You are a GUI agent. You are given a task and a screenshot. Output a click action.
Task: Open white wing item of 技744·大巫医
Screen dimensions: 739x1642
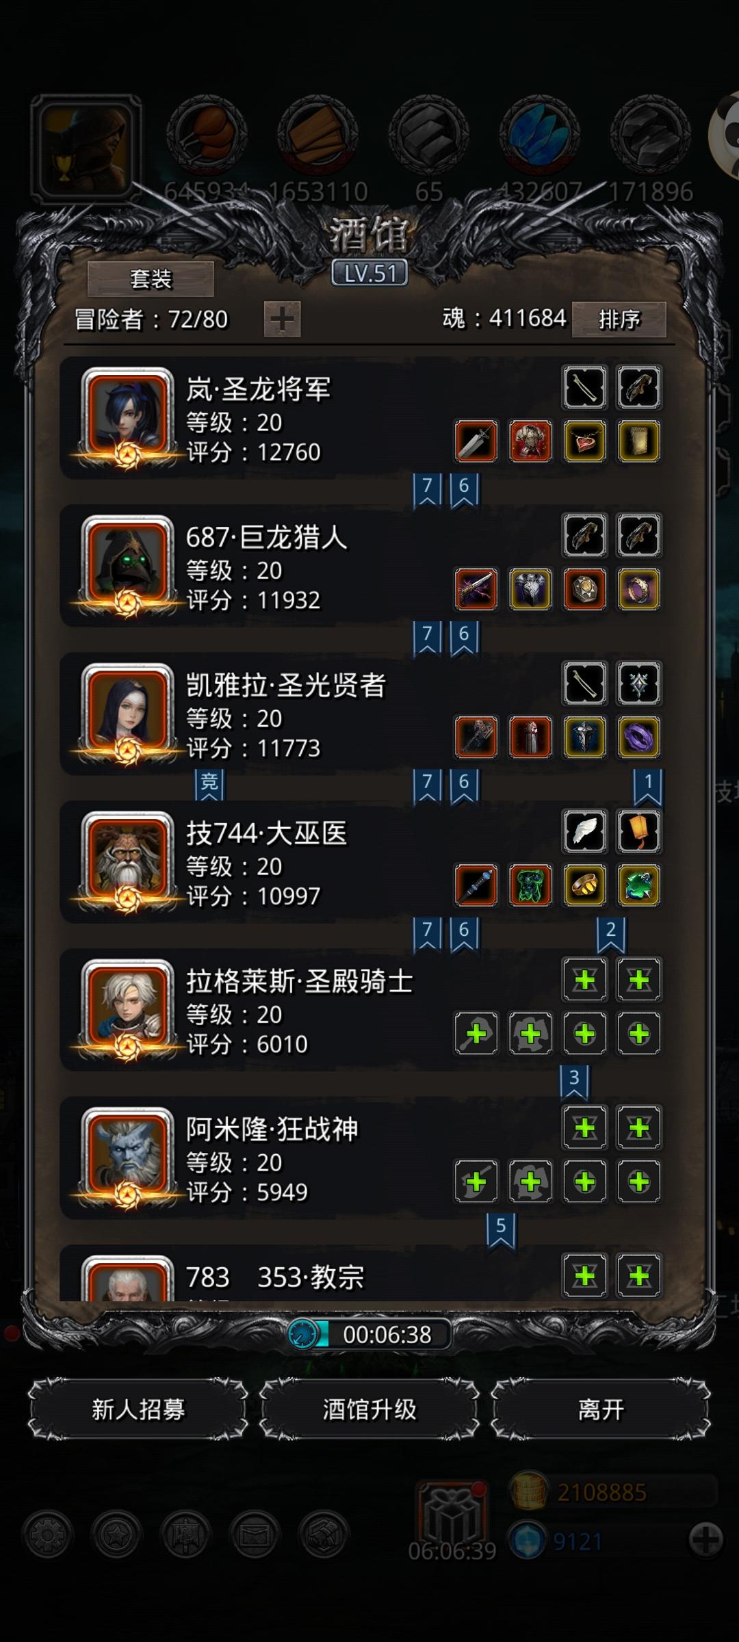[585, 831]
